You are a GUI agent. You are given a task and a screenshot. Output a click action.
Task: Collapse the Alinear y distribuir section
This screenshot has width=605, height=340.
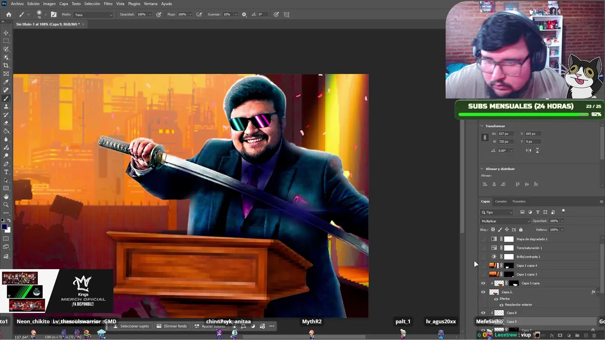[482, 169]
